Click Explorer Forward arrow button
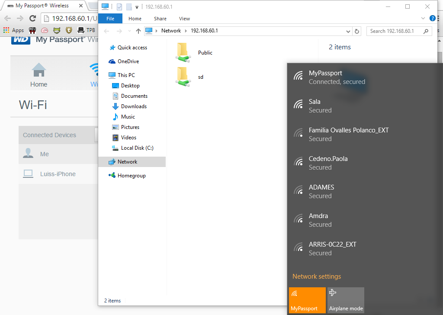 click(x=119, y=31)
